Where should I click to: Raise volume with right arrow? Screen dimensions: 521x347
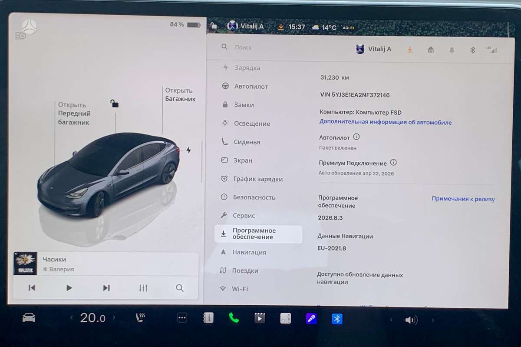(x=432, y=320)
